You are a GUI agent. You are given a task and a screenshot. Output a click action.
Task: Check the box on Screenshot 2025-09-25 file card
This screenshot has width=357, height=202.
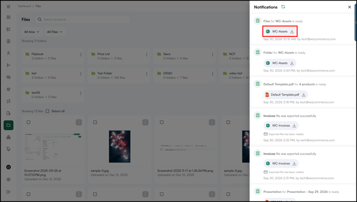[x=28, y=122]
